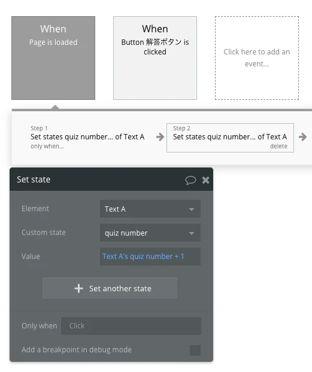Click Set another state button
312x372 pixels.
[x=110, y=288]
